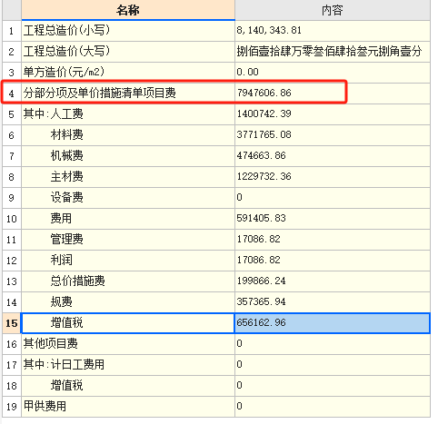Image resolution: width=438 pixels, height=424 pixels.
Task: Click the 内容 column header
Action: (x=333, y=10)
